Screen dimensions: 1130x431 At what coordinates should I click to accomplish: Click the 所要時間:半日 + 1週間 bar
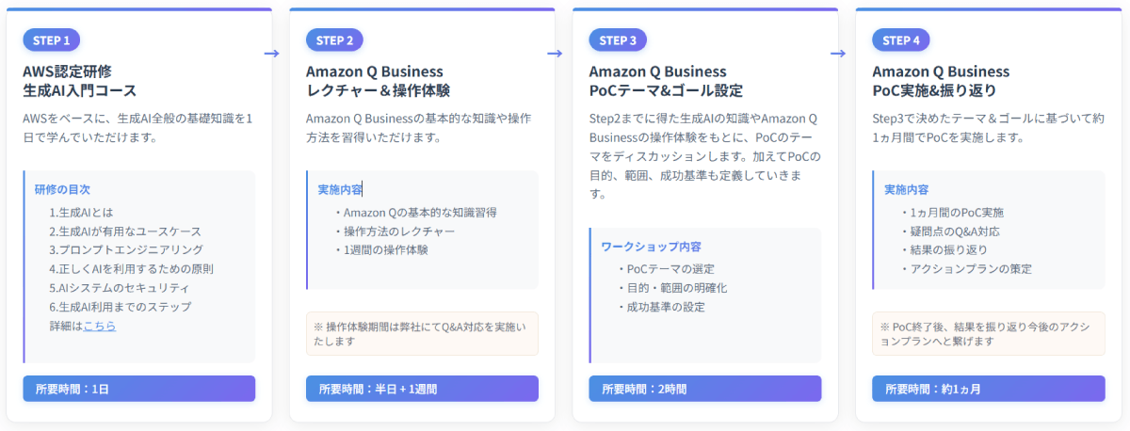[x=422, y=389]
